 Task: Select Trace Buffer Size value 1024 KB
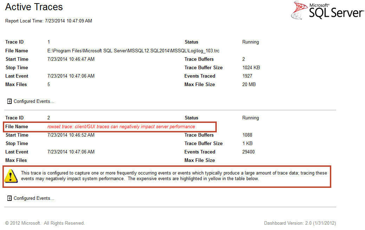(251, 68)
